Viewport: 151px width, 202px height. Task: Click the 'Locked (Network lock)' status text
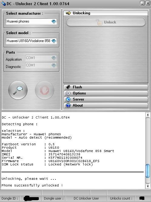(x=71, y=165)
